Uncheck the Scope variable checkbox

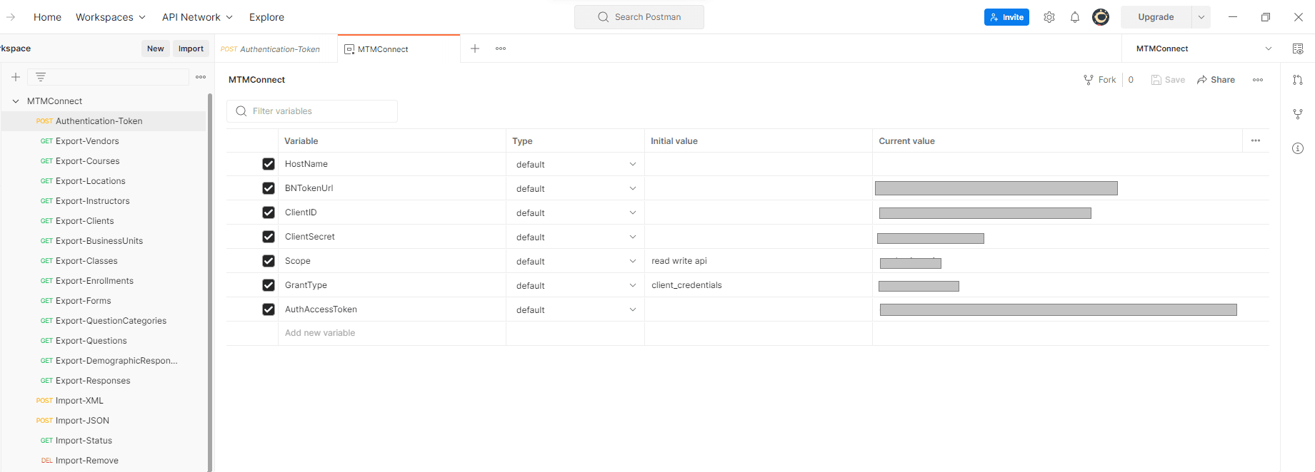269,261
